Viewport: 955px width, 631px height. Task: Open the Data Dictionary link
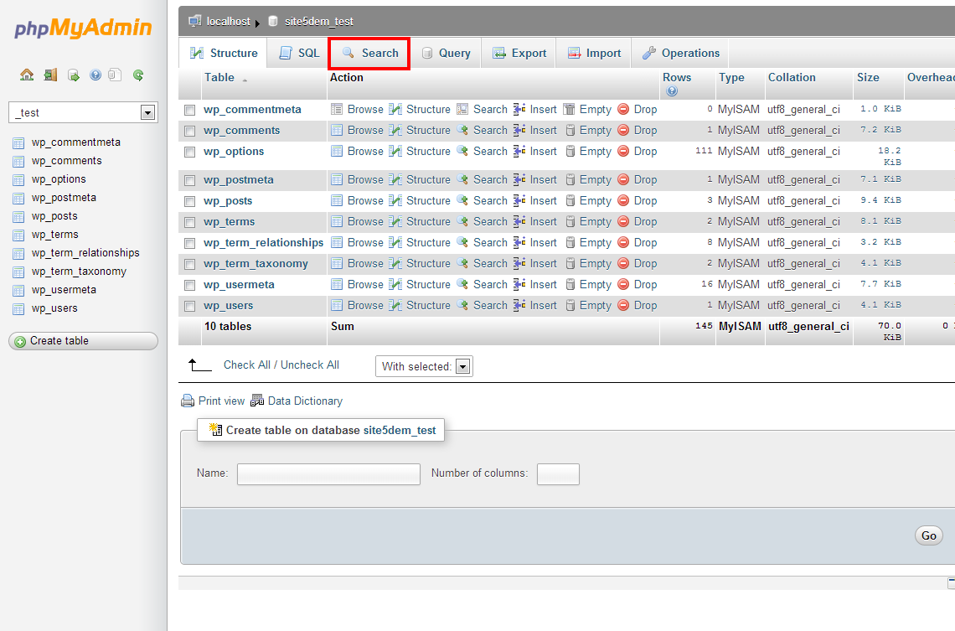tap(305, 401)
